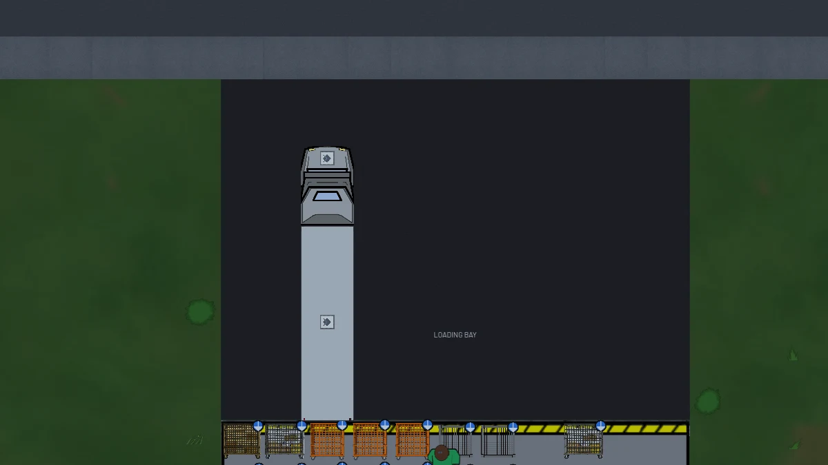Select the leftmost orange roll cage
828x465 pixels.
(x=327, y=441)
